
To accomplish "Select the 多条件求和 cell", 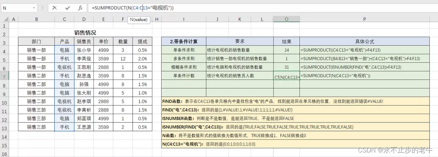I will point(184,58).
